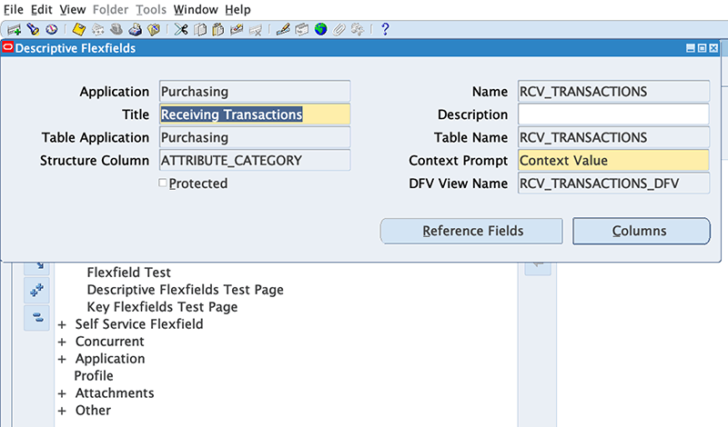728x427 pixels.
Task: Click the Copy toolbar icon
Action: [199, 30]
